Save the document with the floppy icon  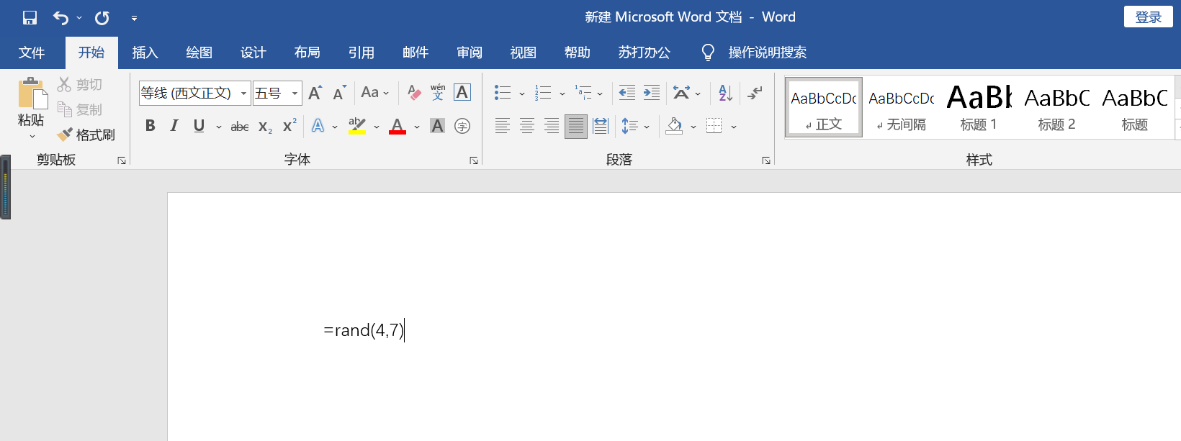30,17
